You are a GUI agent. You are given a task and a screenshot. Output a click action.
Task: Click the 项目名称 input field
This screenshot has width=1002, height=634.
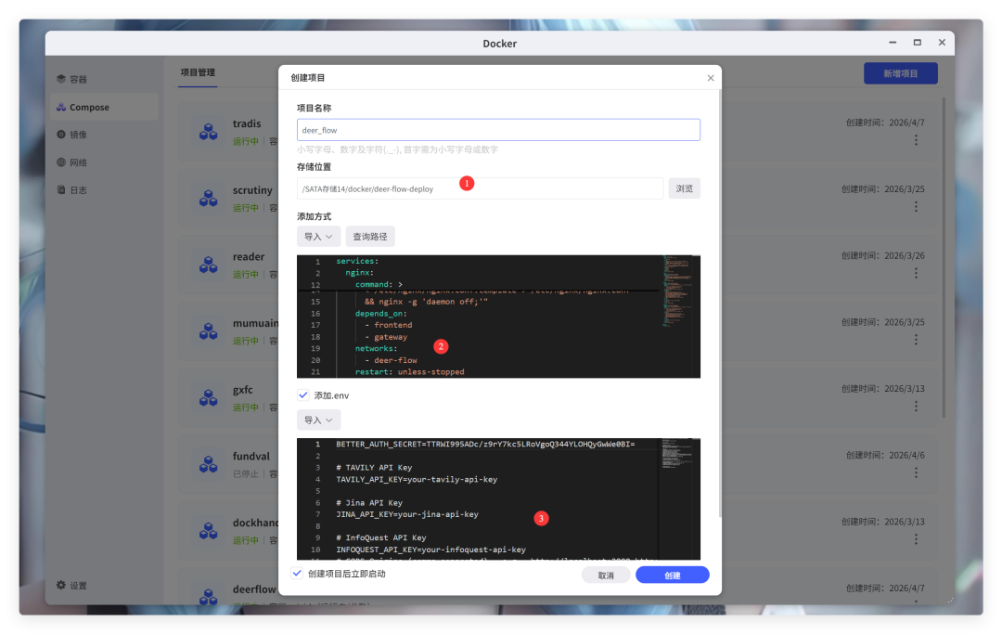pyautogui.click(x=498, y=130)
